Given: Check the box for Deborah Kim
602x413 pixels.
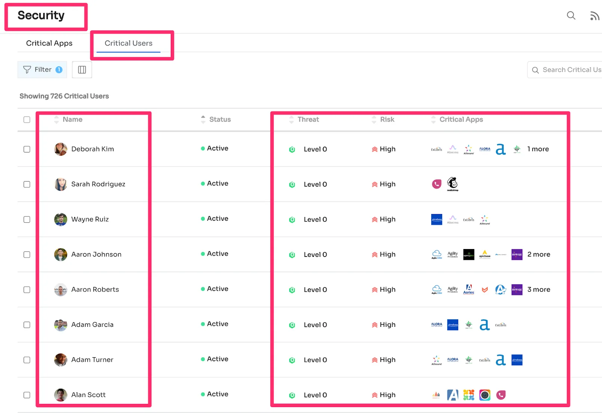Looking at the screenshot, I should 27,149.
